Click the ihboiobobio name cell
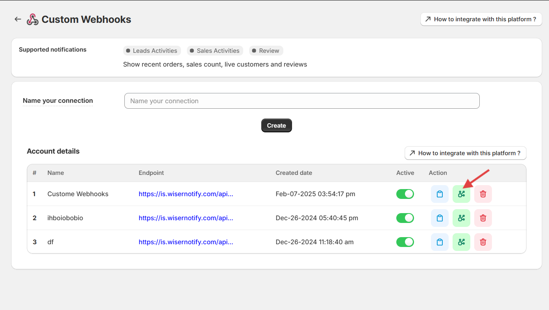Screen dimensions: 549x310 pyautogui.click(x=65, y=218)
